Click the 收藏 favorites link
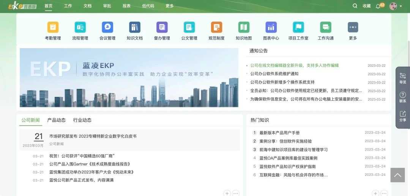The height and width of the screenshot is (196, 410). (x=367, y=6)
